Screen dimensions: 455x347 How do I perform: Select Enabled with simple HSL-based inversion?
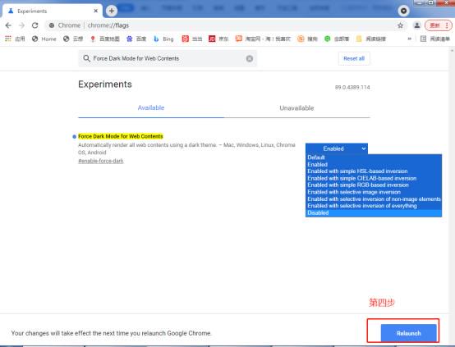[x=374, y=171]
